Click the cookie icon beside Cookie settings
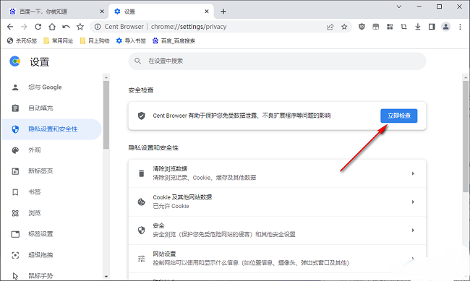Image resolution: width=470 pixels, height=281 pixels. 141,202
